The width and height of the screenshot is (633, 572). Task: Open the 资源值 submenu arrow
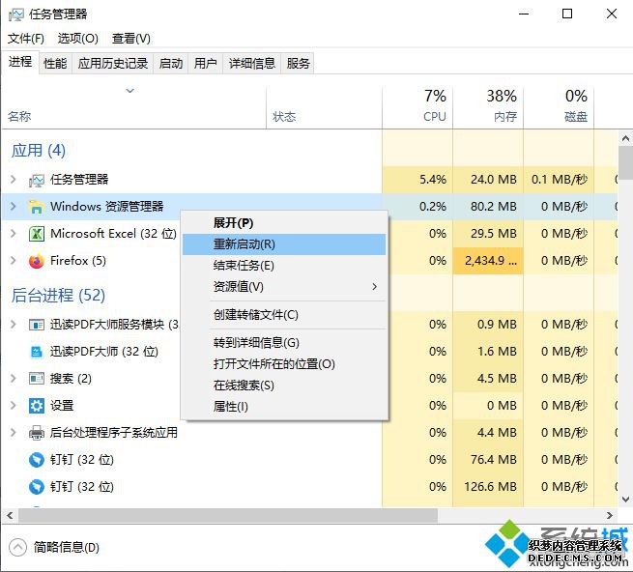pyautogui.click(x=375, y=287)
